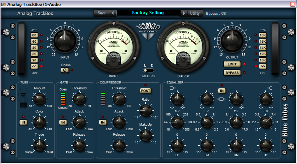Select HPF infinity (off) button

click(34, 67)
